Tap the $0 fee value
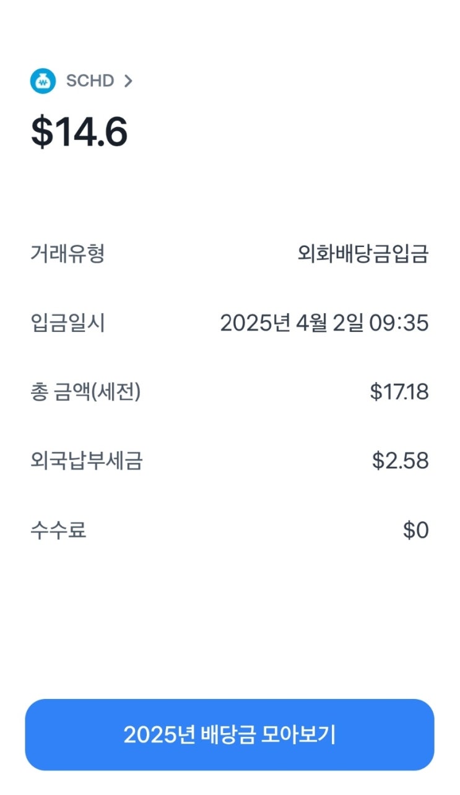The width and height of the screenshot is (460, 795). click(415, 531)
